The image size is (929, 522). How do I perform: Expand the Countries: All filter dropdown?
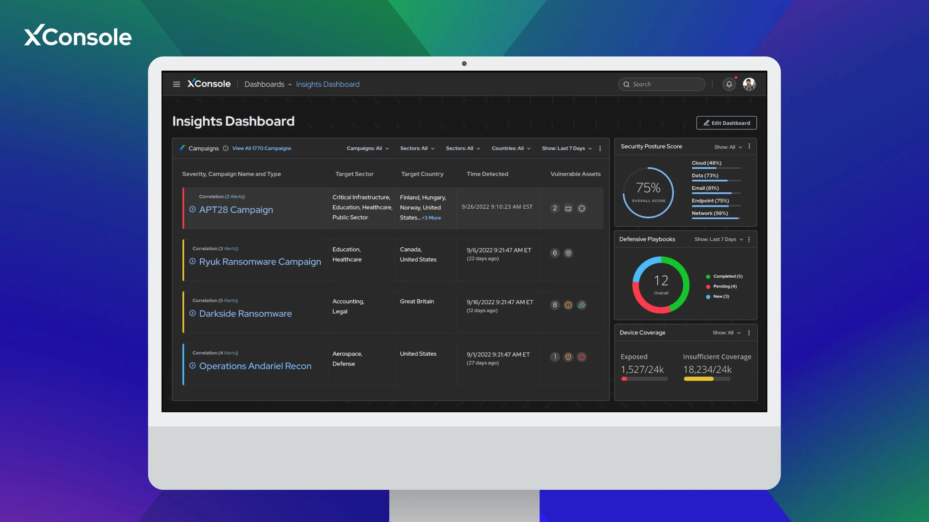click(x=511, y=149)
